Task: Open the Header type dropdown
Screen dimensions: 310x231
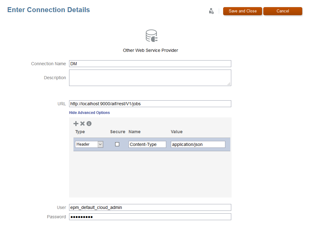Action: tap(100, 144)
